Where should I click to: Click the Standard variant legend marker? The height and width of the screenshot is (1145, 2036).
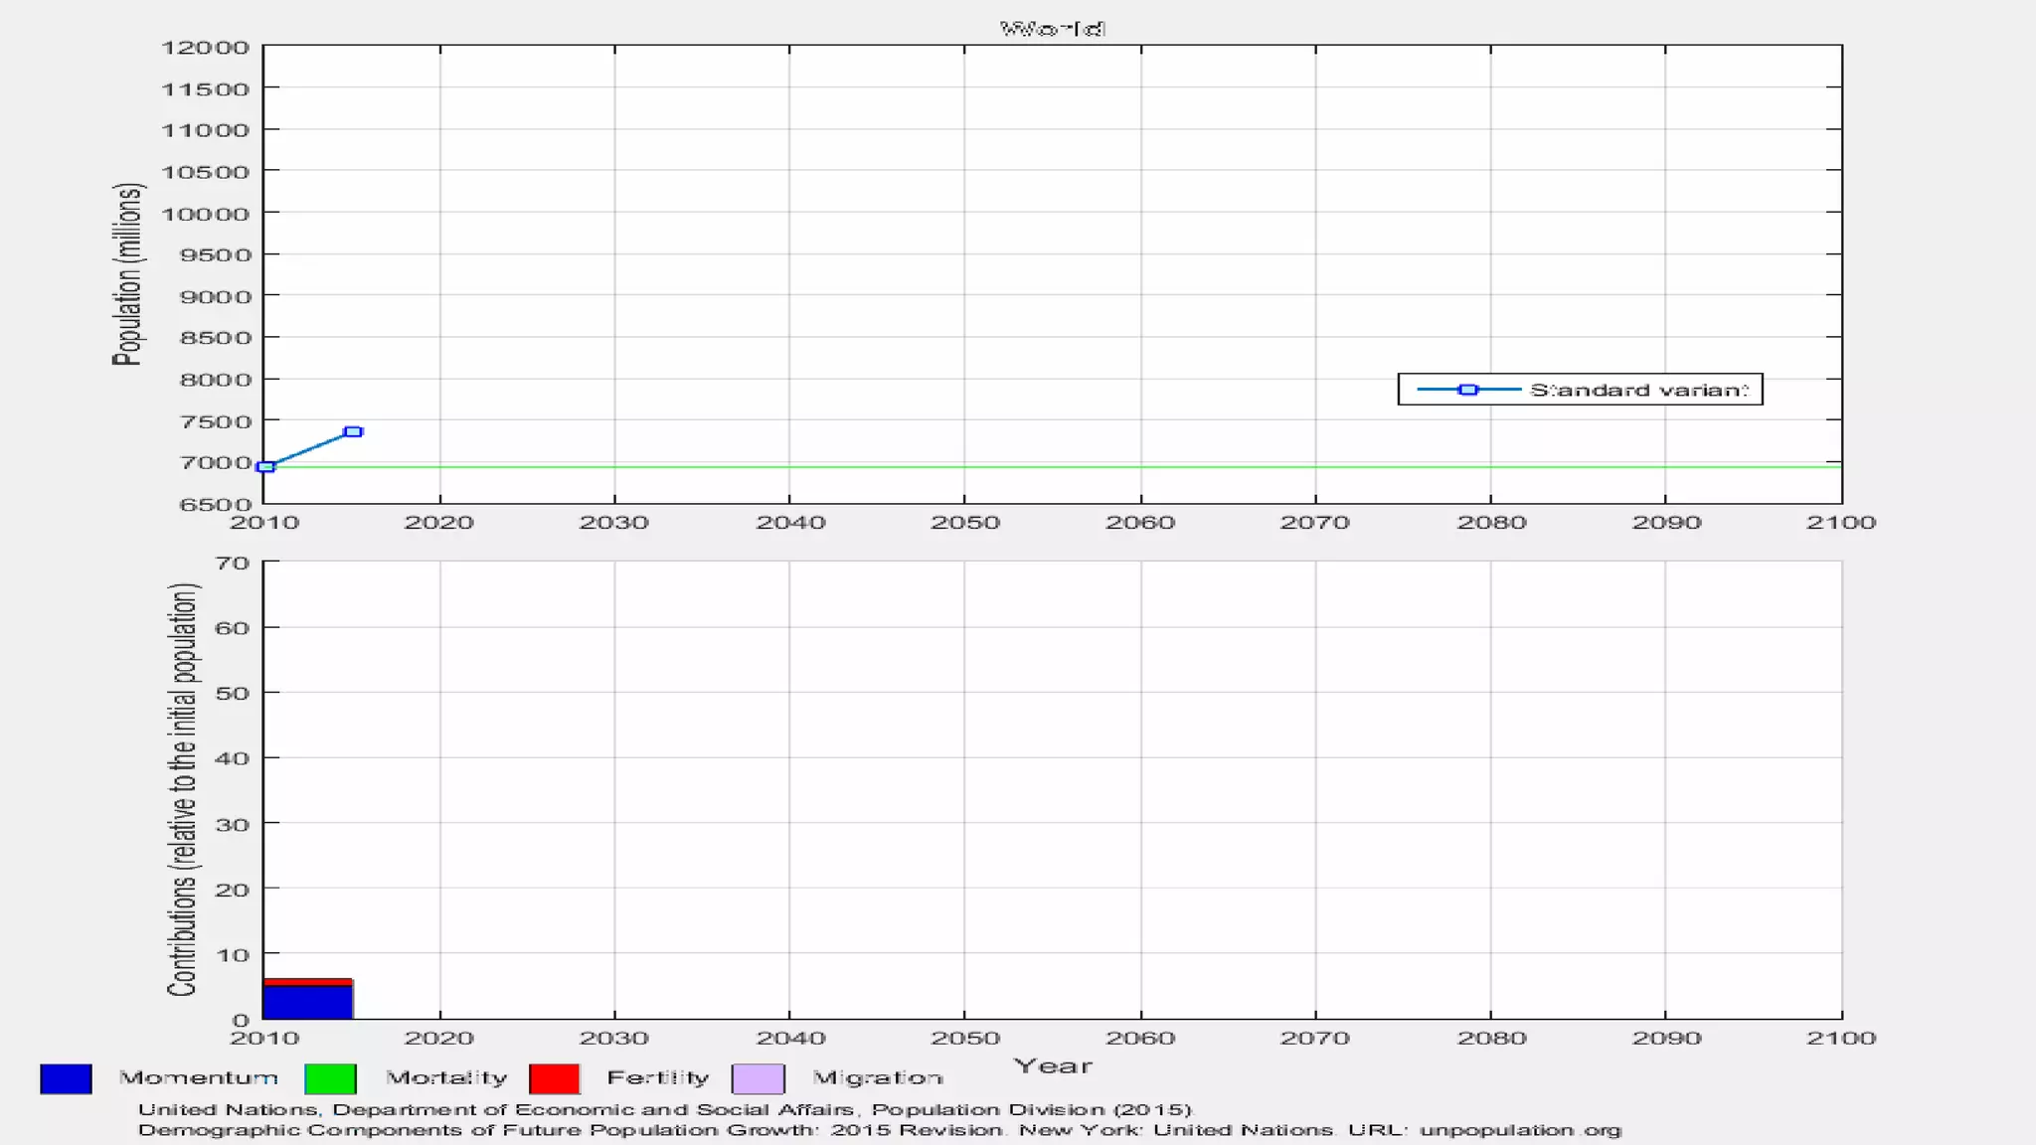click(1467, 390)
